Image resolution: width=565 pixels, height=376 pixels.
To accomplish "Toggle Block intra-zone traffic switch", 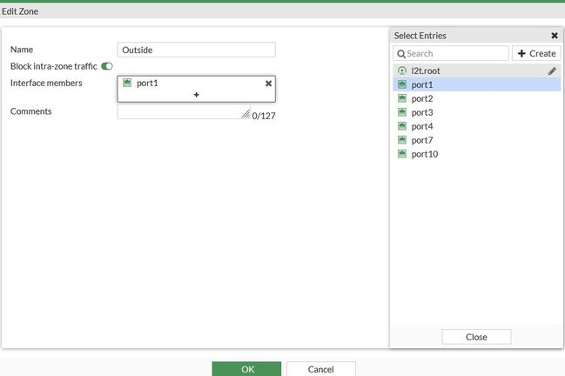I will pyautogui.click(x=107, y=66).
